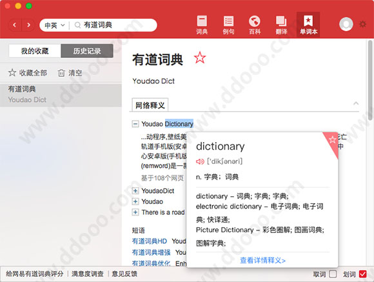Open settings via the gear icon
Viewport: 374px width, 282px height.
363,24
